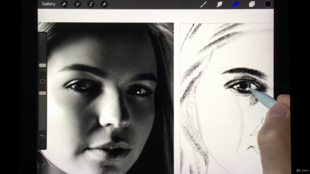Tap the reference photo of the woman
Image resolution: width=310 pixels, height=174 pixels.
point(106,98)
